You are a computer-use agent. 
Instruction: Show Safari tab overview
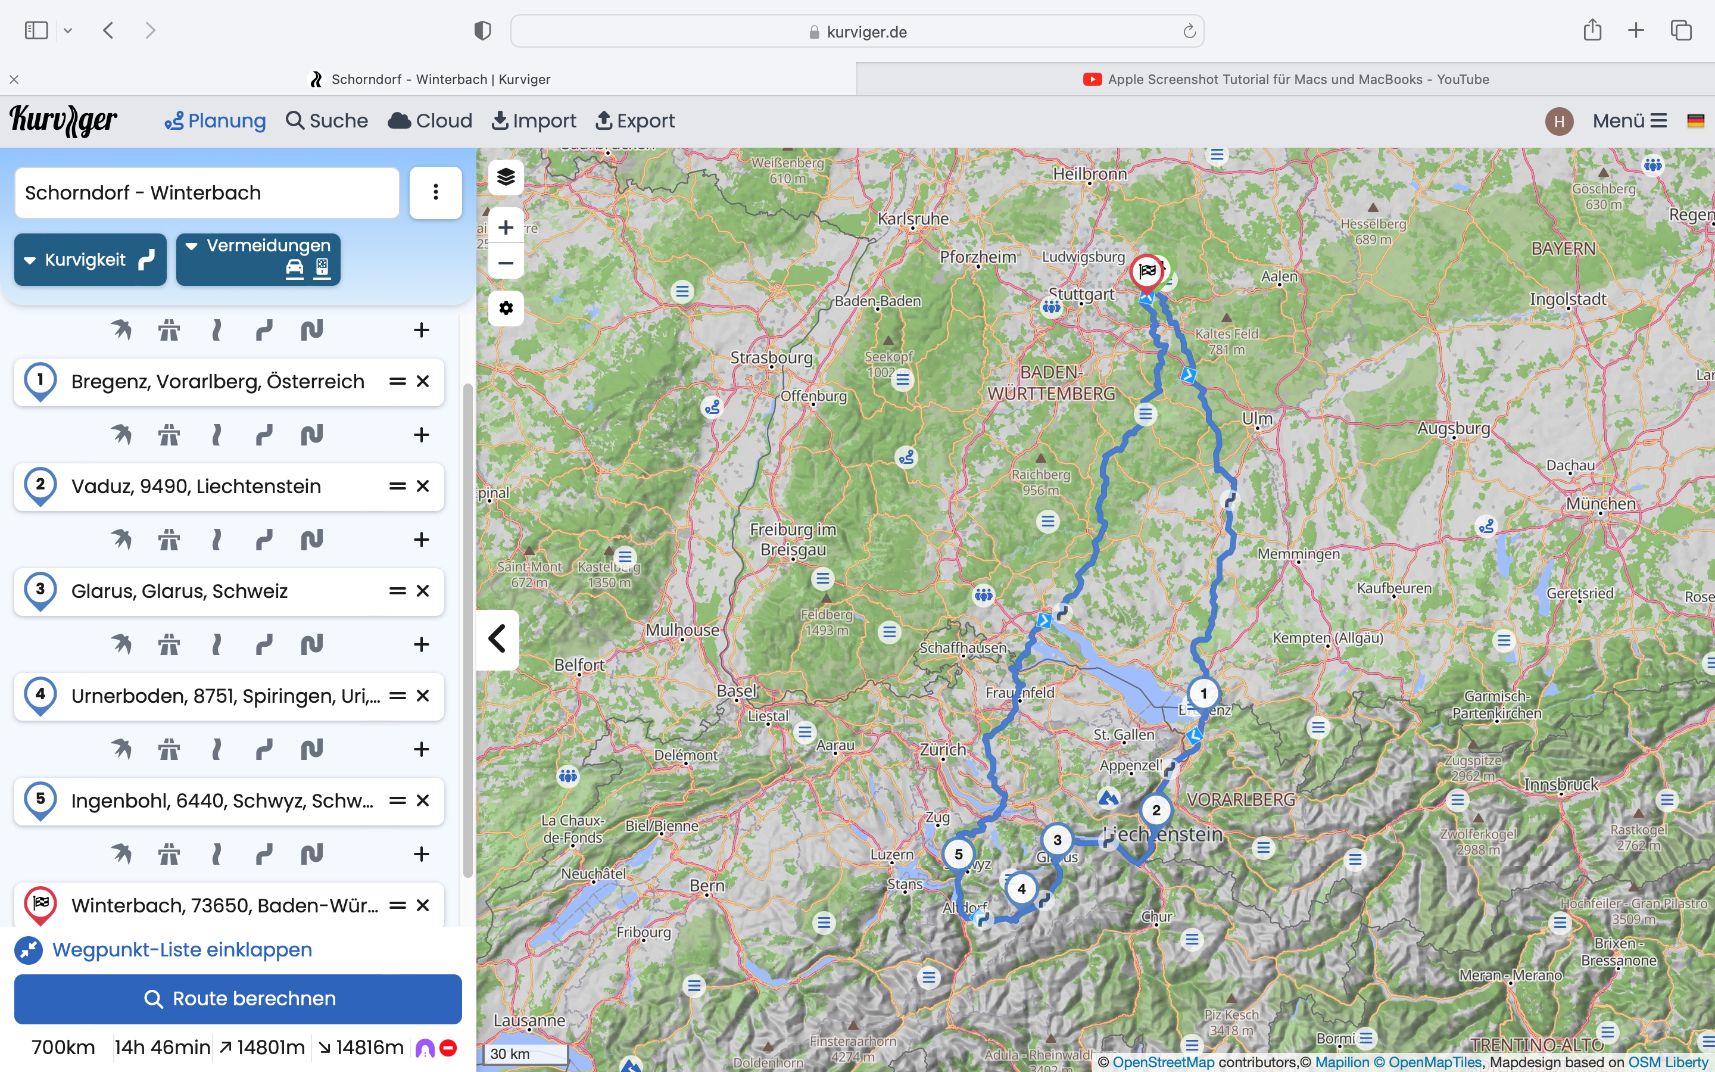[1681, 30]
